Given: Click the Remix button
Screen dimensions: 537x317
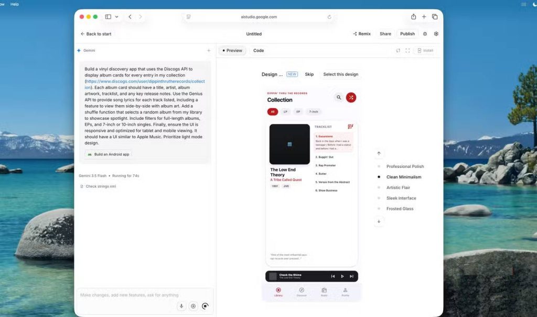Looking at the screenshot, I should tap(362, 34).
